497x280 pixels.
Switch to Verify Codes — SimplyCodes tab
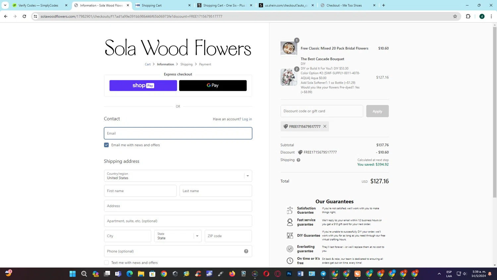point(40,5)
